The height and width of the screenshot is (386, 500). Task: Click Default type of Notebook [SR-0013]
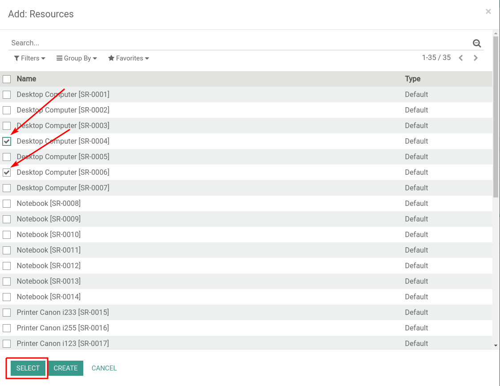416,281
